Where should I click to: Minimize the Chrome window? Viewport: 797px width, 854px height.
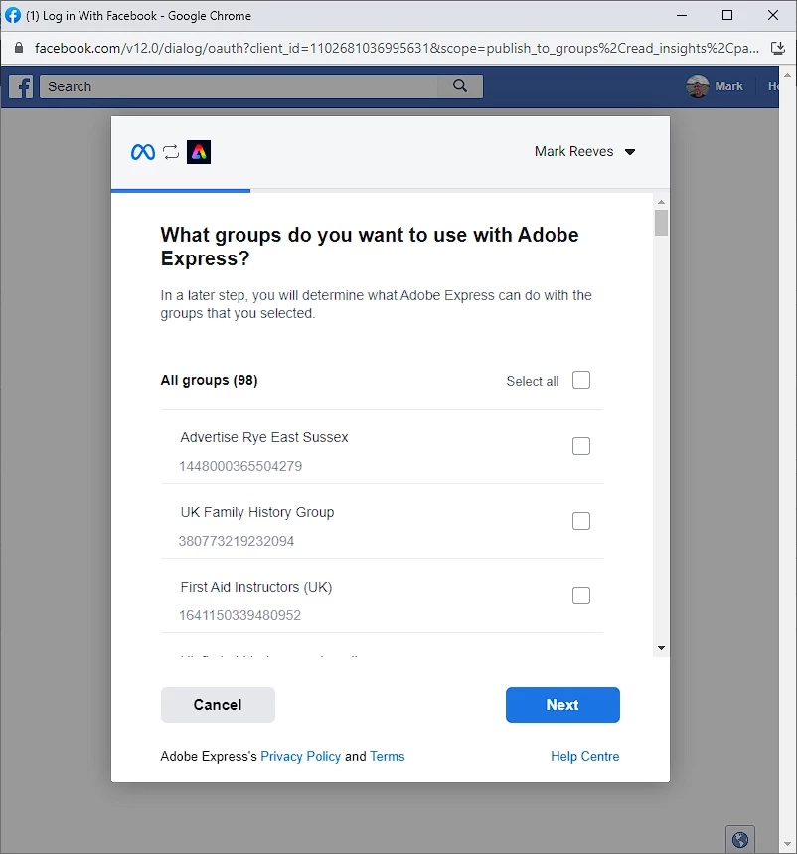pyautogui.click(x=682, y=15)
